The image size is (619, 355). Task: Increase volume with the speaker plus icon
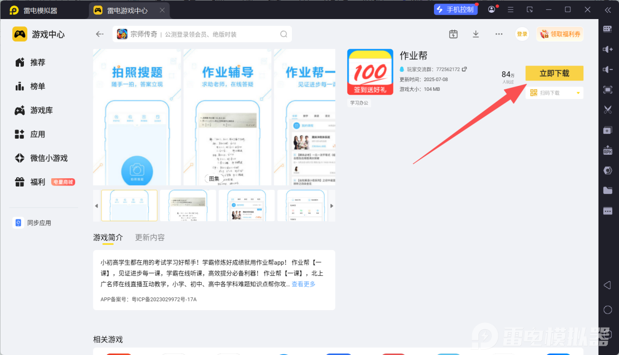pos(608,49)
